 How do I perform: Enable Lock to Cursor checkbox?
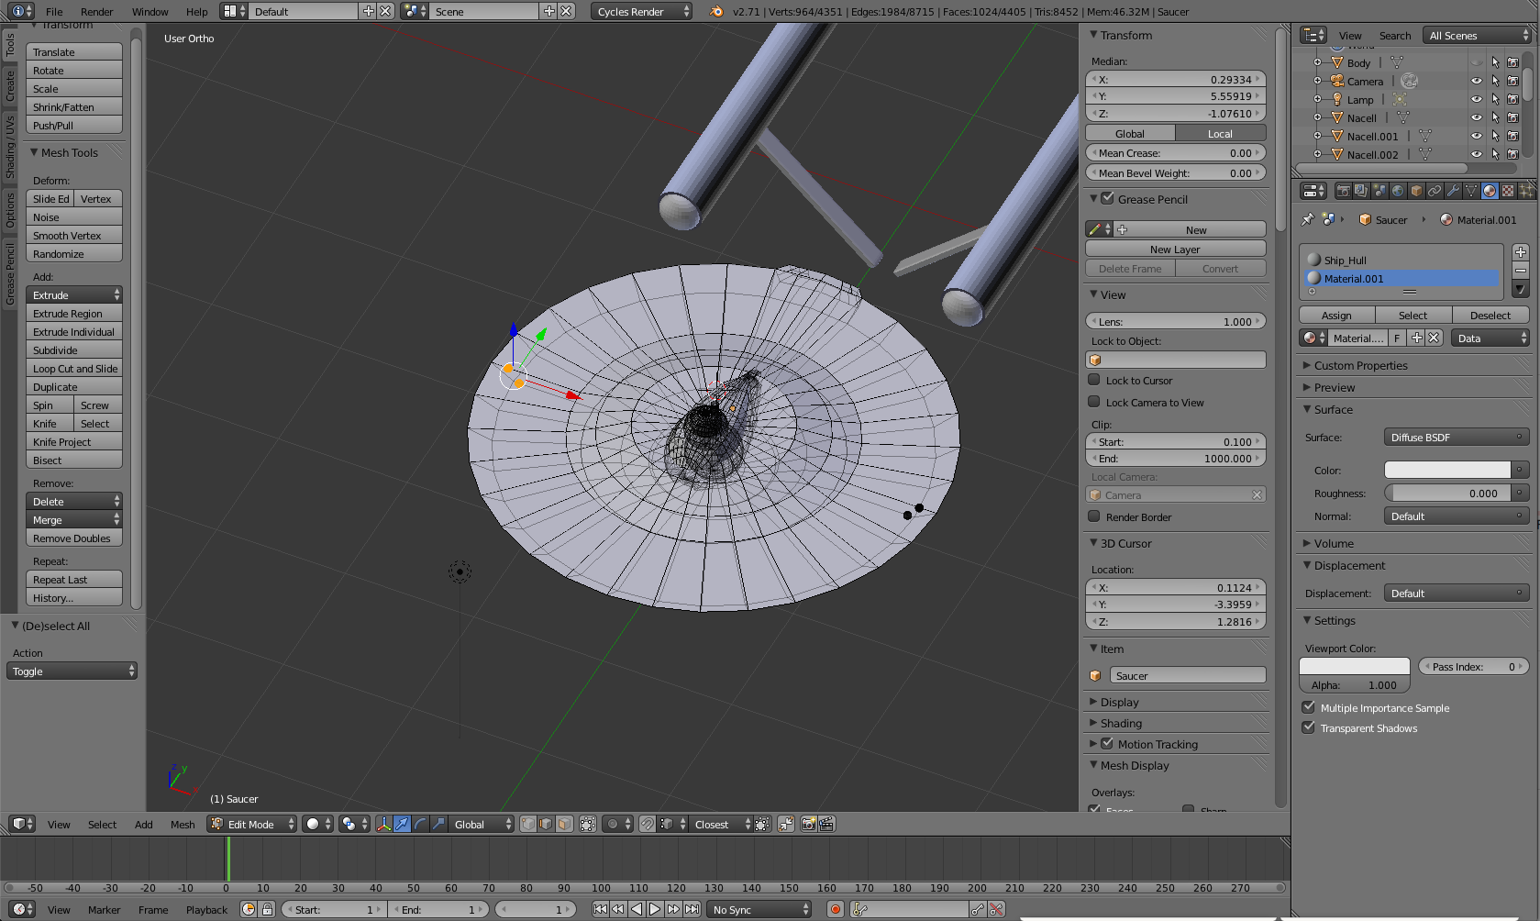click(x=1094, y=380)
